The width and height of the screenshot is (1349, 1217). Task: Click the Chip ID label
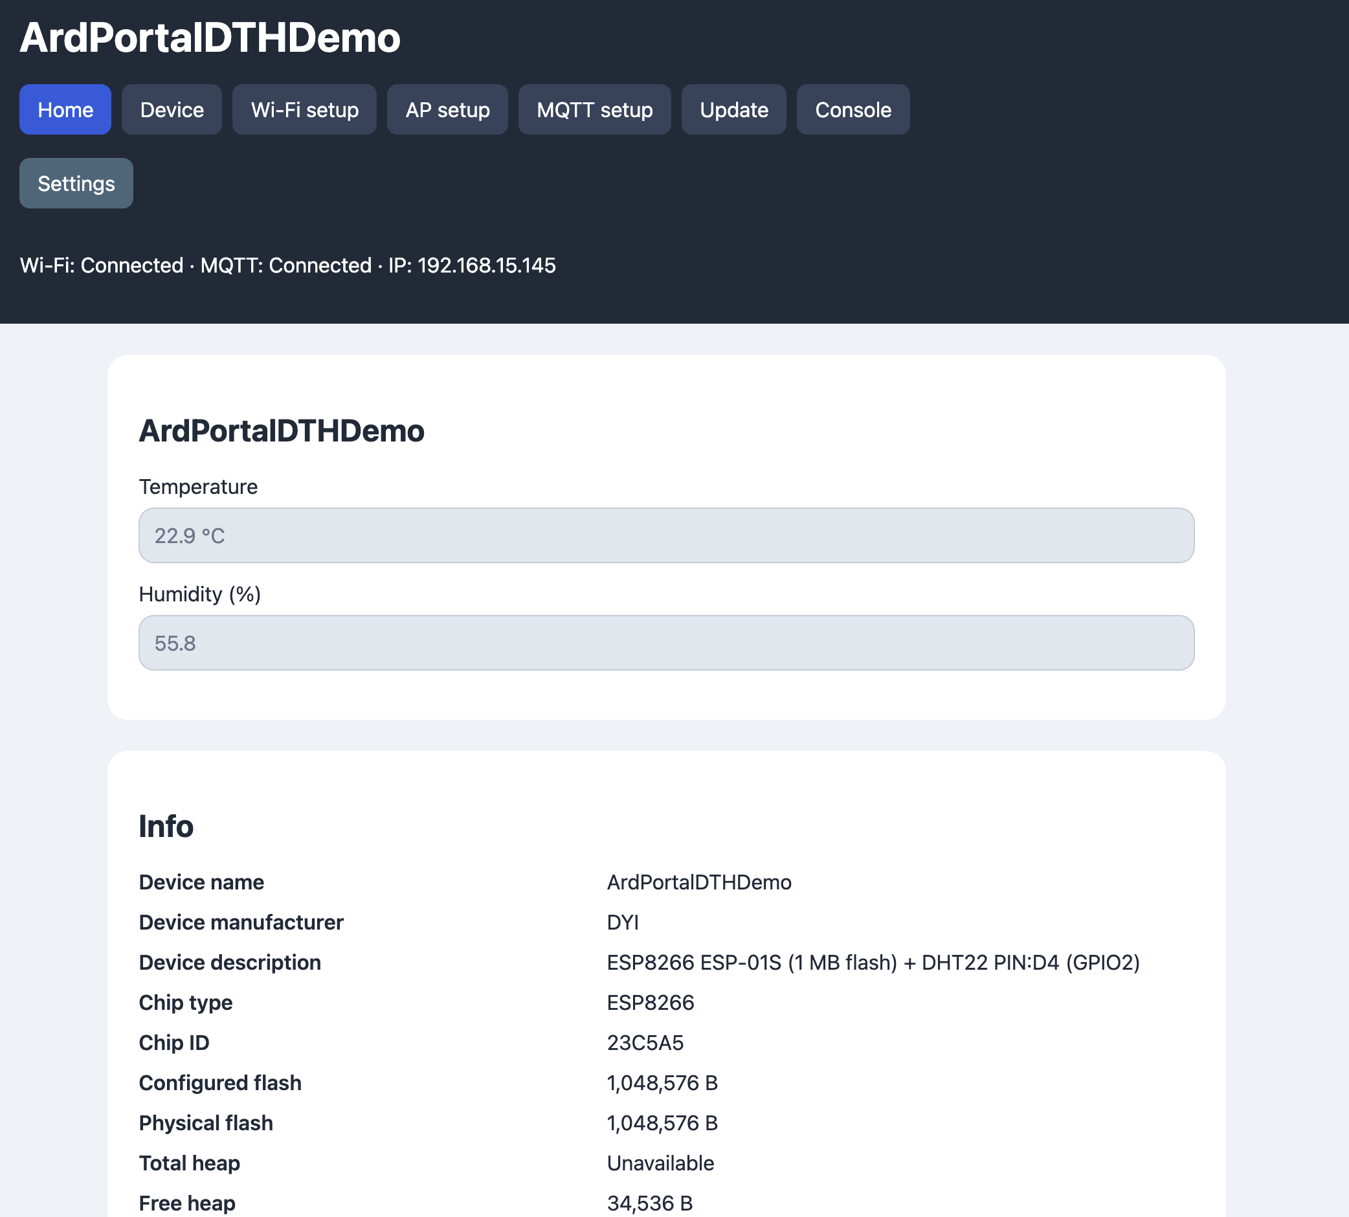pyautogui.click(x=174, y=1043)
